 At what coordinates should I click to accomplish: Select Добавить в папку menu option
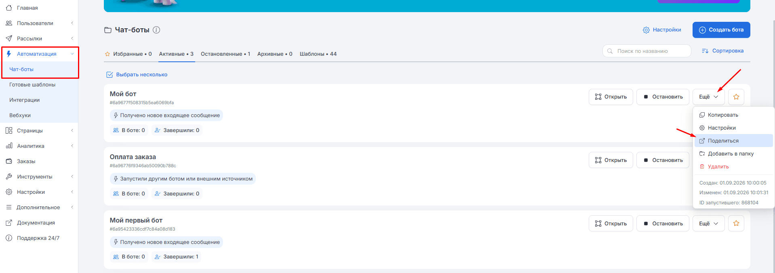[733, 153]
